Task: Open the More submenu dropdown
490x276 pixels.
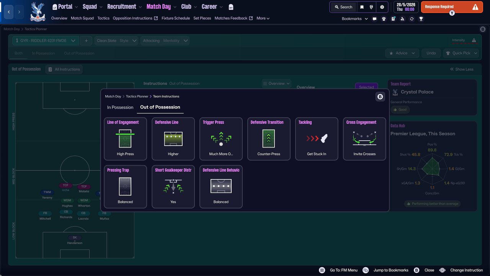Action: [263, 18]
